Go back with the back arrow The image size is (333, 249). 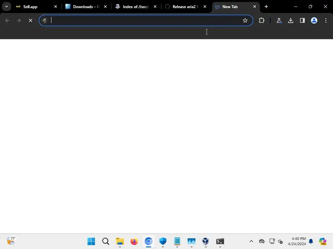tap(7, 20)
